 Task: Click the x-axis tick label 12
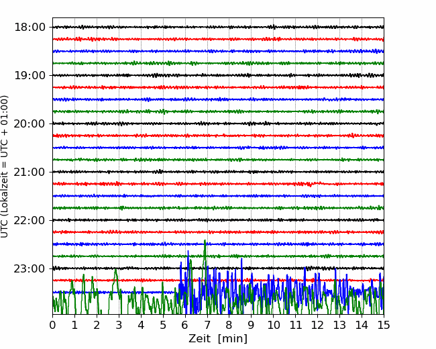(317, 325)
